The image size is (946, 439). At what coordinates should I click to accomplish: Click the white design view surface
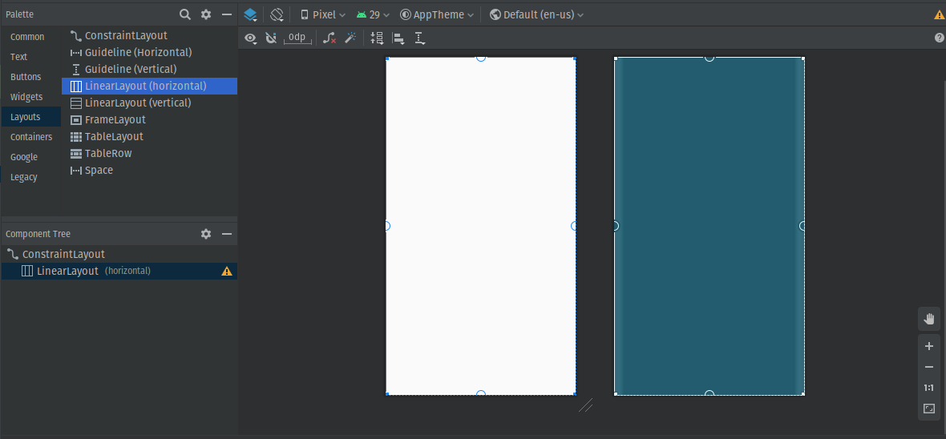[x=481, y=226]
